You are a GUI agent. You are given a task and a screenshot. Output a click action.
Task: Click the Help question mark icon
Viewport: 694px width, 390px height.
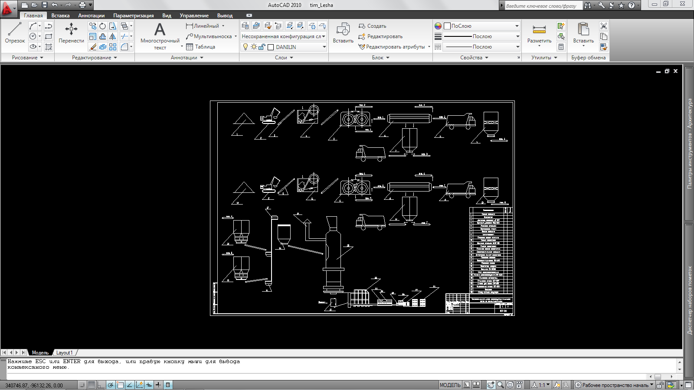point(632,5)
